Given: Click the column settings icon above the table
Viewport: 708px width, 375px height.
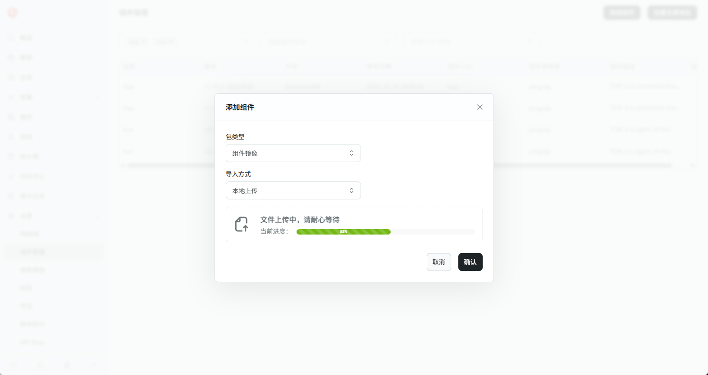Looking at the screenshot, I should point(694,67).
